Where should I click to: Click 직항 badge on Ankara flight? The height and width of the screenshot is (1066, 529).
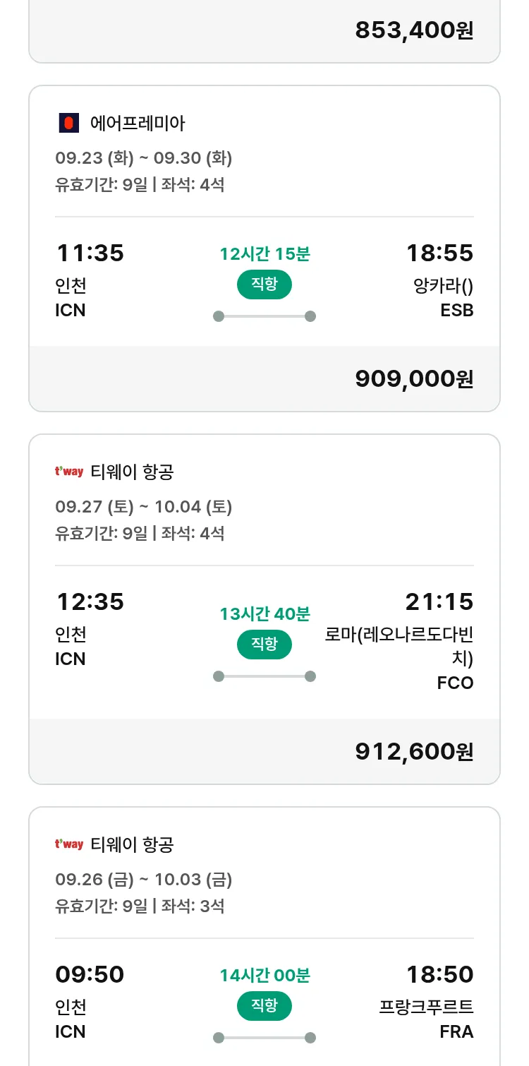click(264, 285)
